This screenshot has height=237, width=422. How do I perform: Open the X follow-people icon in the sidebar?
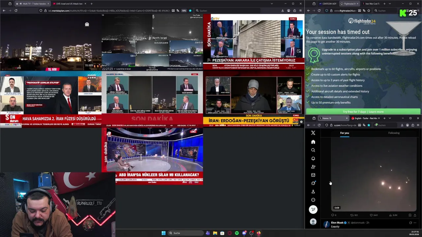pyautogui.click(x=313, y=167)
